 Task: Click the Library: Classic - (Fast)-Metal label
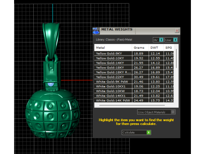pos(114,40)
